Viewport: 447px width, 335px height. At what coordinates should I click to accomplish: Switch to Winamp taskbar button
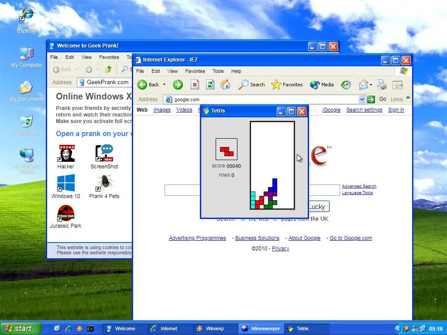pos(216,328)
